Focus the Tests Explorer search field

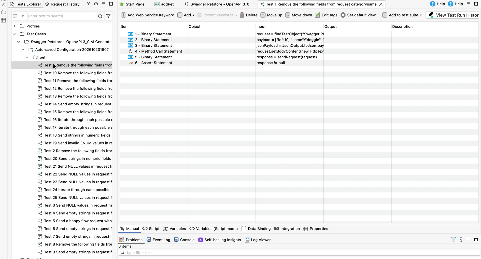62,16
